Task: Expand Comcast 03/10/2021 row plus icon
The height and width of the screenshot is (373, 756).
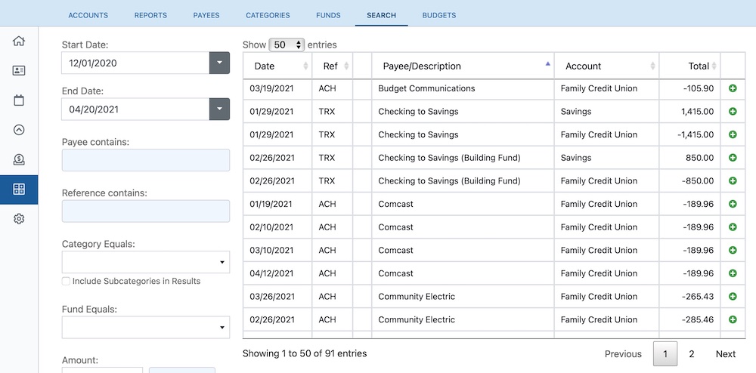Action: click(733, 250)
